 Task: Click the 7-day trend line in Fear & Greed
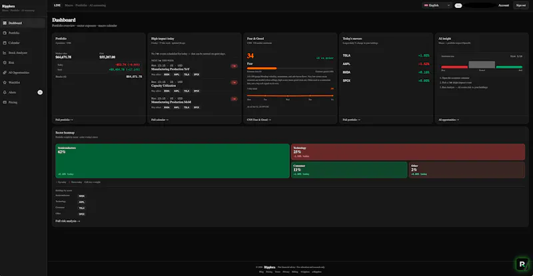[290, 96]
